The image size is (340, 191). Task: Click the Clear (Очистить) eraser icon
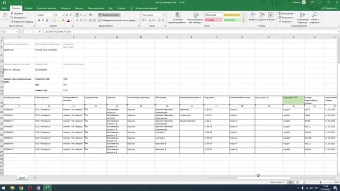click(280, 22)
